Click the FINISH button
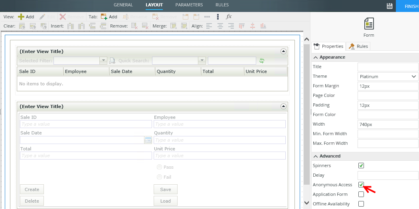419x209 pixels. [409, 6]
